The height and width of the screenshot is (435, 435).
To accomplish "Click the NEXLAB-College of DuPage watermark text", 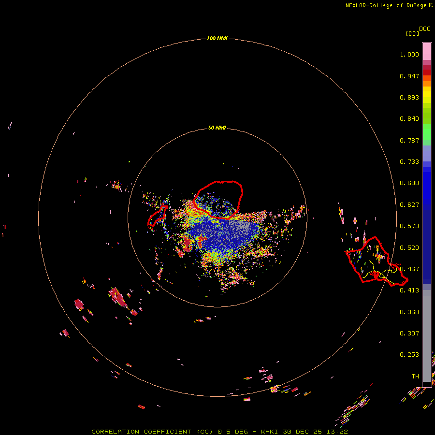I will pyautogui.click(x=389, y=5).
